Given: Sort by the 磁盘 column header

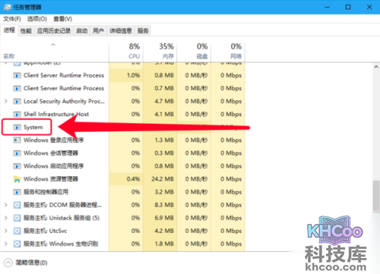Looking at the screenshot, I should (x=194, y=52).
